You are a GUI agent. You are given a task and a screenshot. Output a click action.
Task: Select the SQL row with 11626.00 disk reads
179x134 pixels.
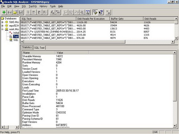coord(98,22)
